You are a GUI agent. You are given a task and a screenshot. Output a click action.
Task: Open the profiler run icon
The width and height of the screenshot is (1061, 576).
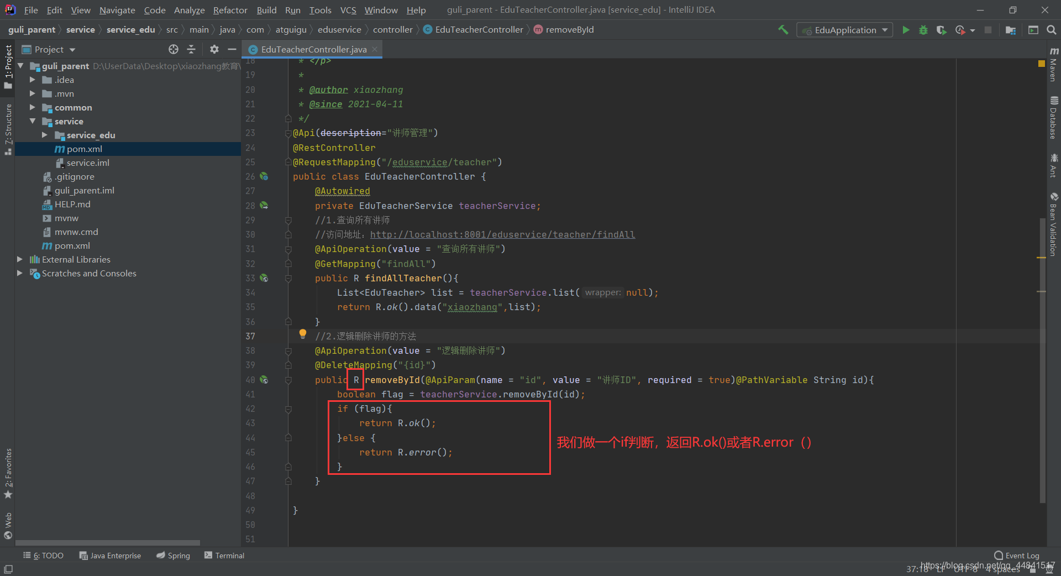(x=960, y=30)
